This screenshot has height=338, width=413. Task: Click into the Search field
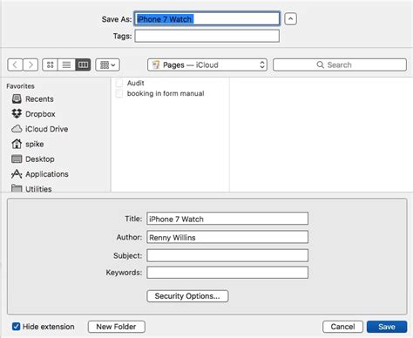tap(340, 64)
